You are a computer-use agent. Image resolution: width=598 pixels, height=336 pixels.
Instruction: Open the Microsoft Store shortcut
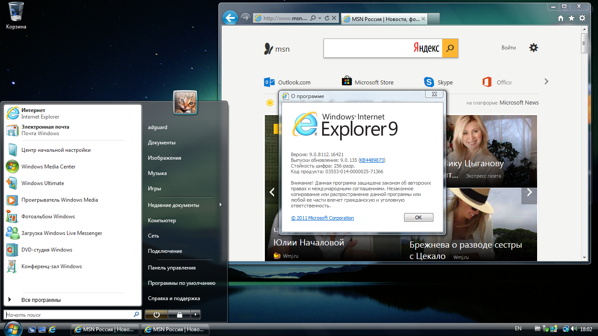click(x=368, y=82)
